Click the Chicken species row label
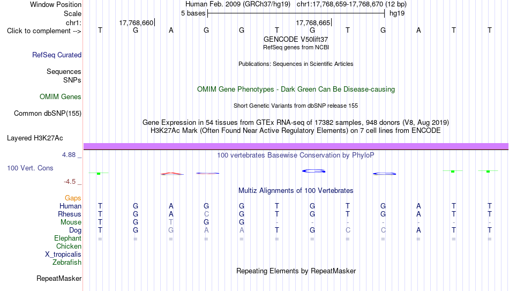Viewport: 509px width, 291px height. 69,246
